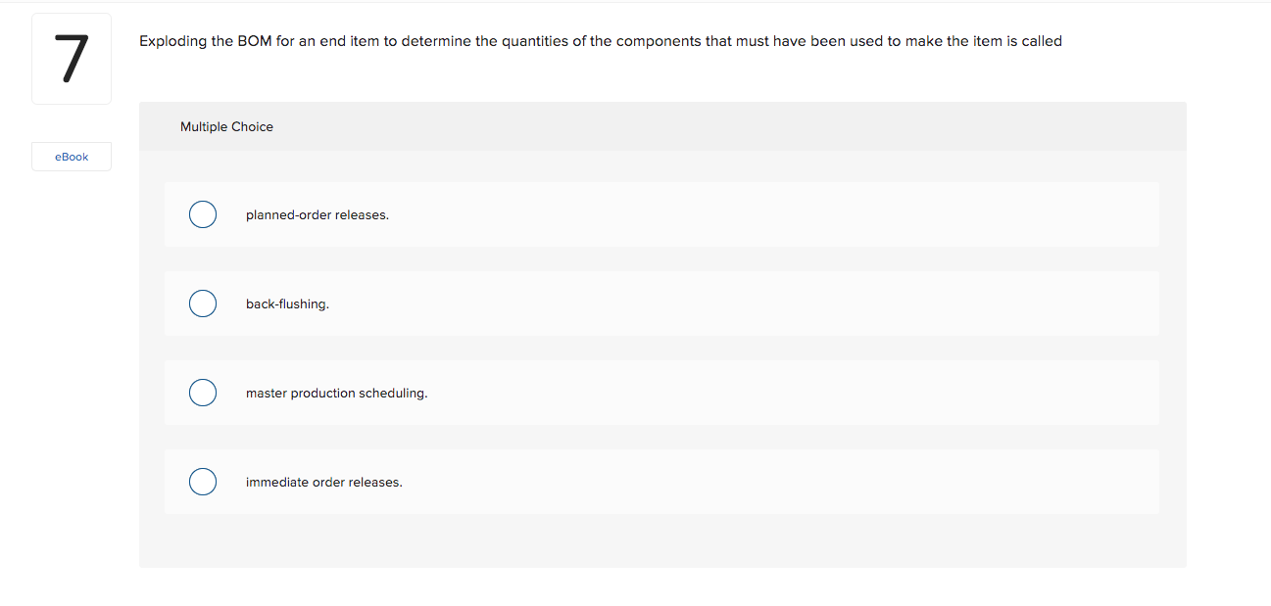Open the eBook link below question number
Screen dimensions: 1271x606
click(71, 156)
